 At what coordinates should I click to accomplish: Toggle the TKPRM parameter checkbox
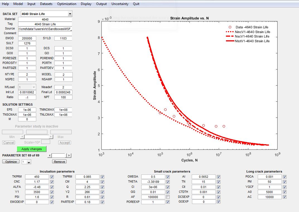pyautogui.click(x=52, y=177)
